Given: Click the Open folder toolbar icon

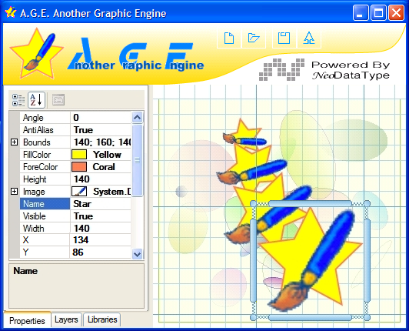Looking at the screenshot, I should click(254, 38).
